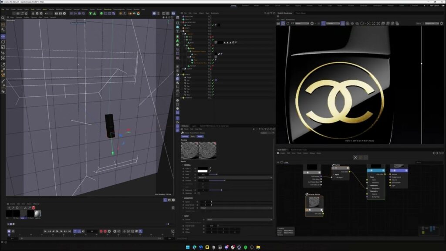Click the red Record keyframe button
446x251 pixels.
[101, 231]
